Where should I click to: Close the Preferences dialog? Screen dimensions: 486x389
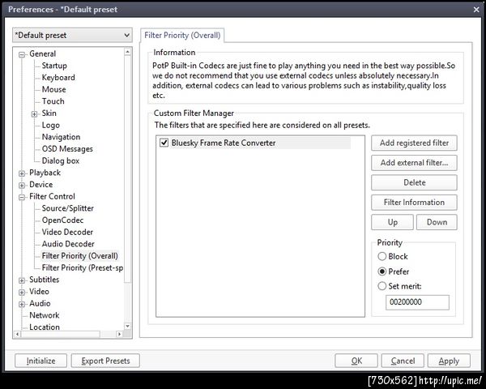(x=476, y=10)
